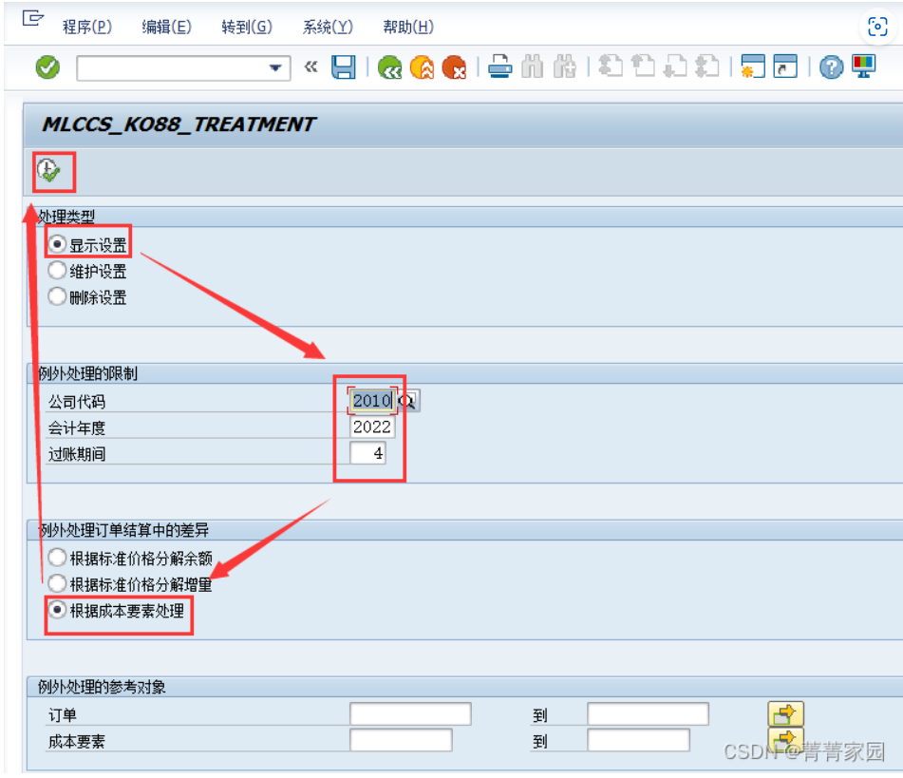The width and height of the screenshot is (903, 778).
Task: Click the Execute clock icon
Action: point(49,171)
